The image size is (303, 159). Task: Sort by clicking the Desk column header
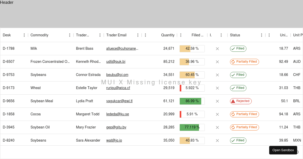point(7,35)
